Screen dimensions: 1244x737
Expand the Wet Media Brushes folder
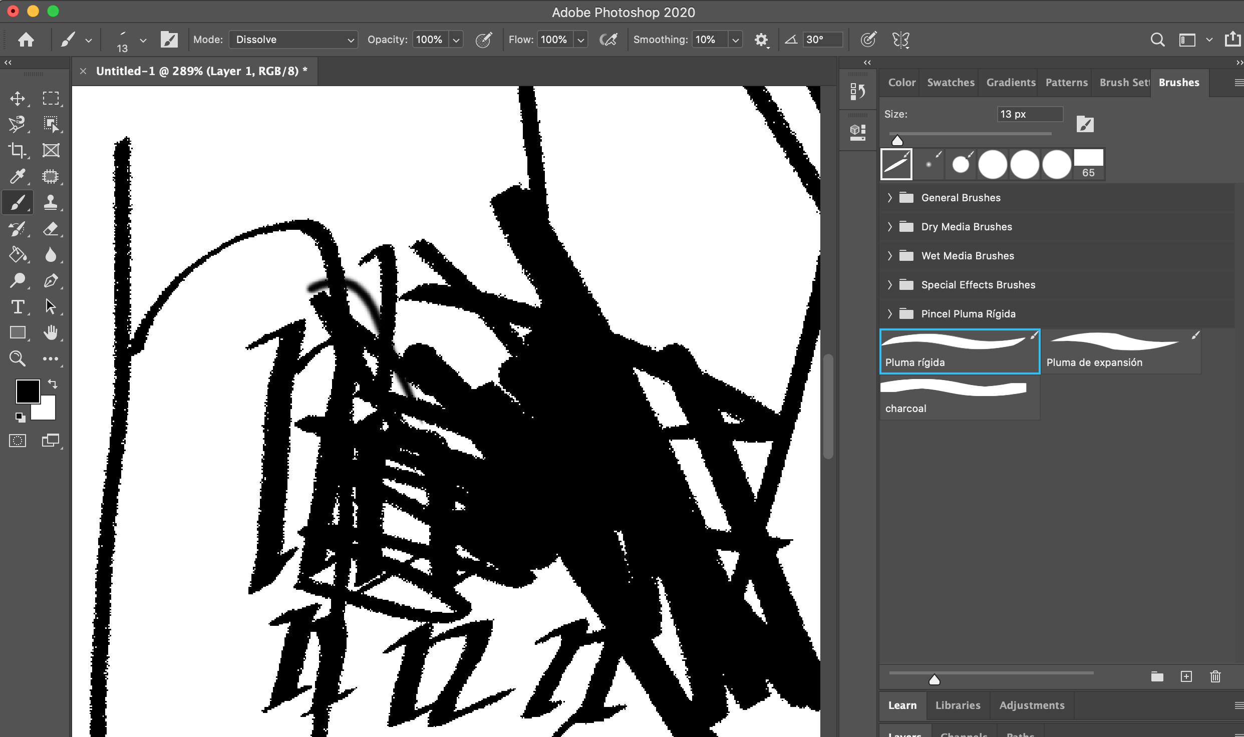pyautogui.click(x=890, y=255)
